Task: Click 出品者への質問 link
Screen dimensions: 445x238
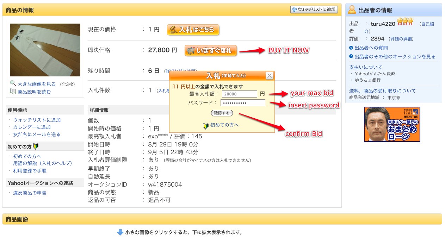Action: [x=371, y=48]
